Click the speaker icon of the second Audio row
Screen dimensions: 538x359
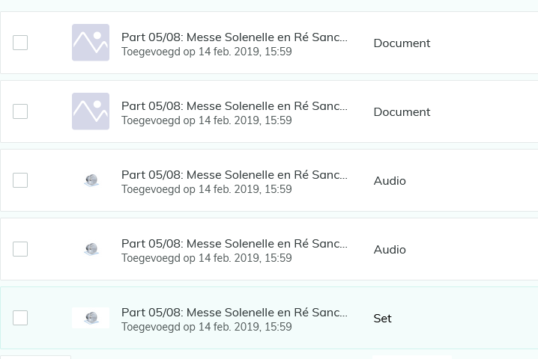(91, 249)
